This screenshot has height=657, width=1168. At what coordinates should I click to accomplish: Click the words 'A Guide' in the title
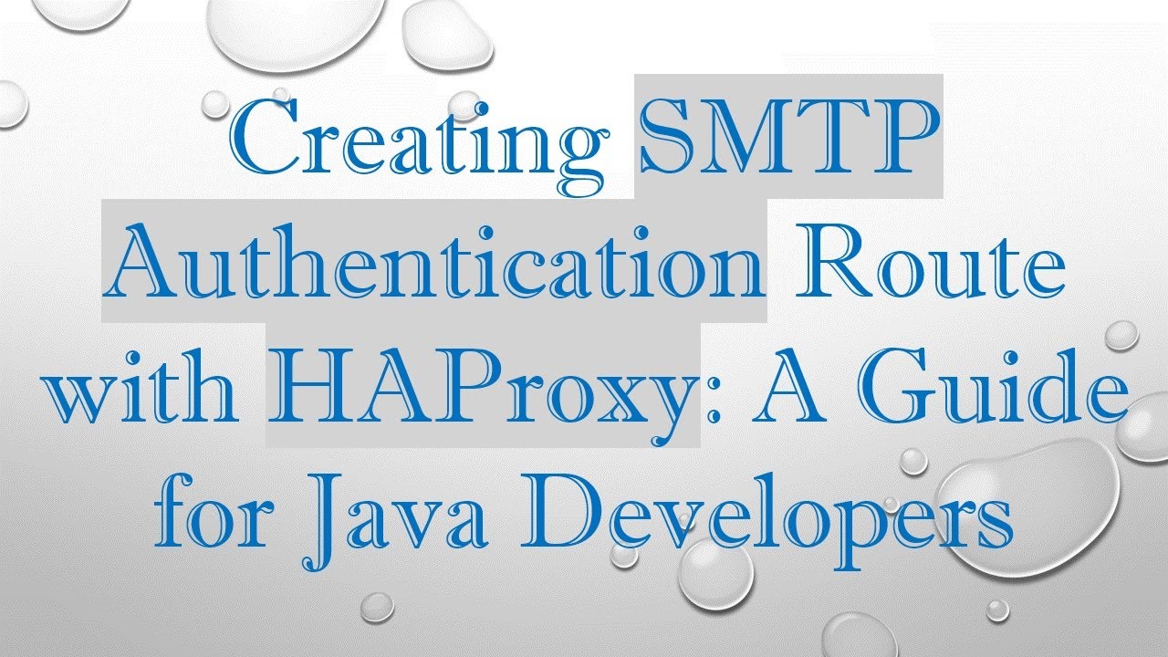tap(940, 385)
